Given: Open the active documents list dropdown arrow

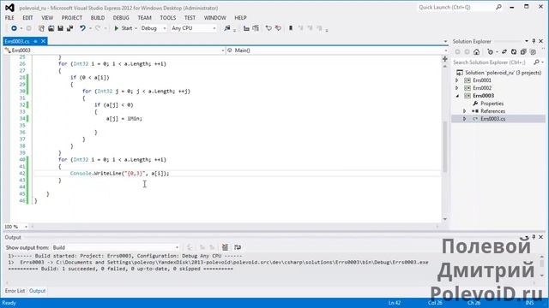Looking at the screenshot, I should (445, 41).
